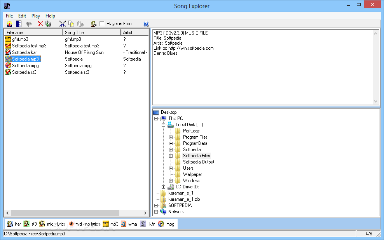Click the blue help question mark icon
The height and width of the screenshot is (240, 384).
pos(146,24)
